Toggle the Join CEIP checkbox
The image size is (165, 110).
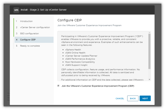59,86
